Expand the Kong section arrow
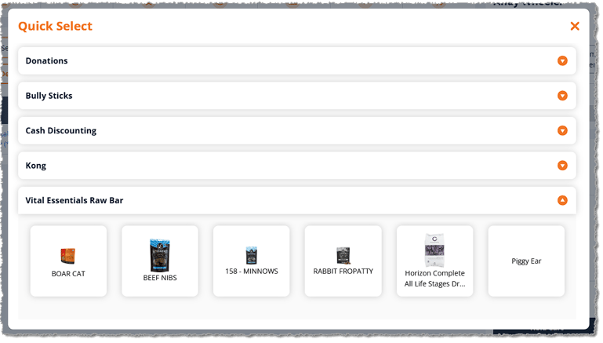Screen dimensions: 603x343 562,166
